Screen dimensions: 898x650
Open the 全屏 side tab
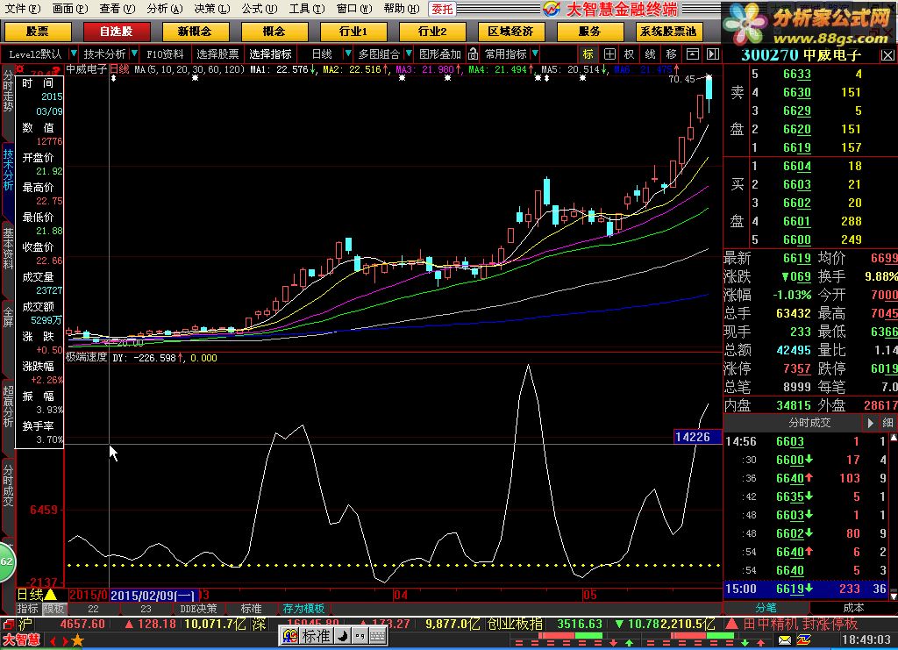point(8,317)
